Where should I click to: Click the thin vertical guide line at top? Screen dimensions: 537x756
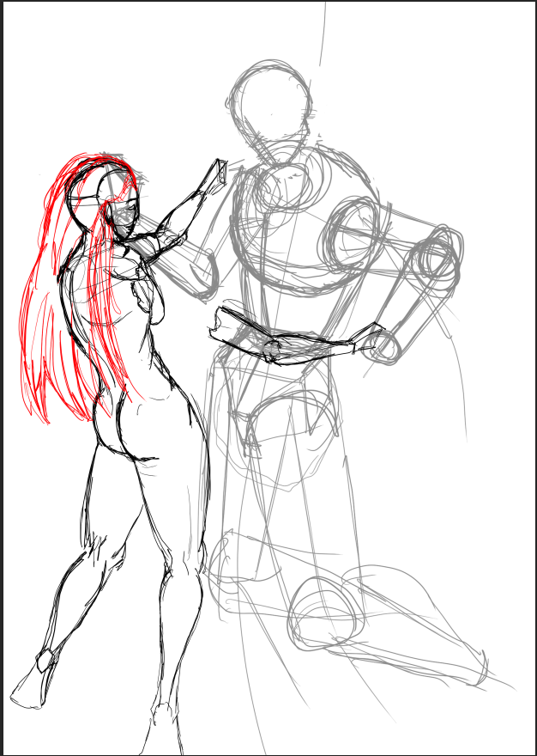(324, 34)
